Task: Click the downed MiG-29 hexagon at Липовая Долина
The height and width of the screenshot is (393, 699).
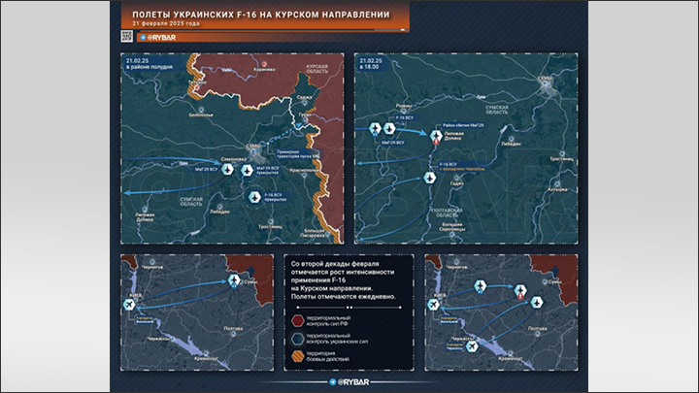Action: [x=436, y=135]
